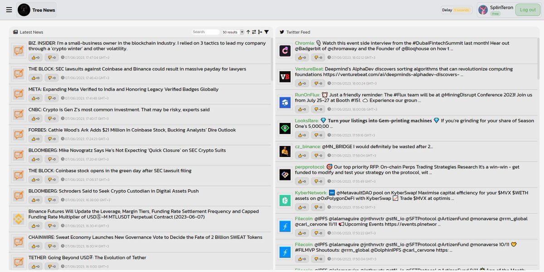Click the Binance logo beside the Futures update item
Image resolution: width=544 pixels, height=272 pixels.
click(19, 218)
